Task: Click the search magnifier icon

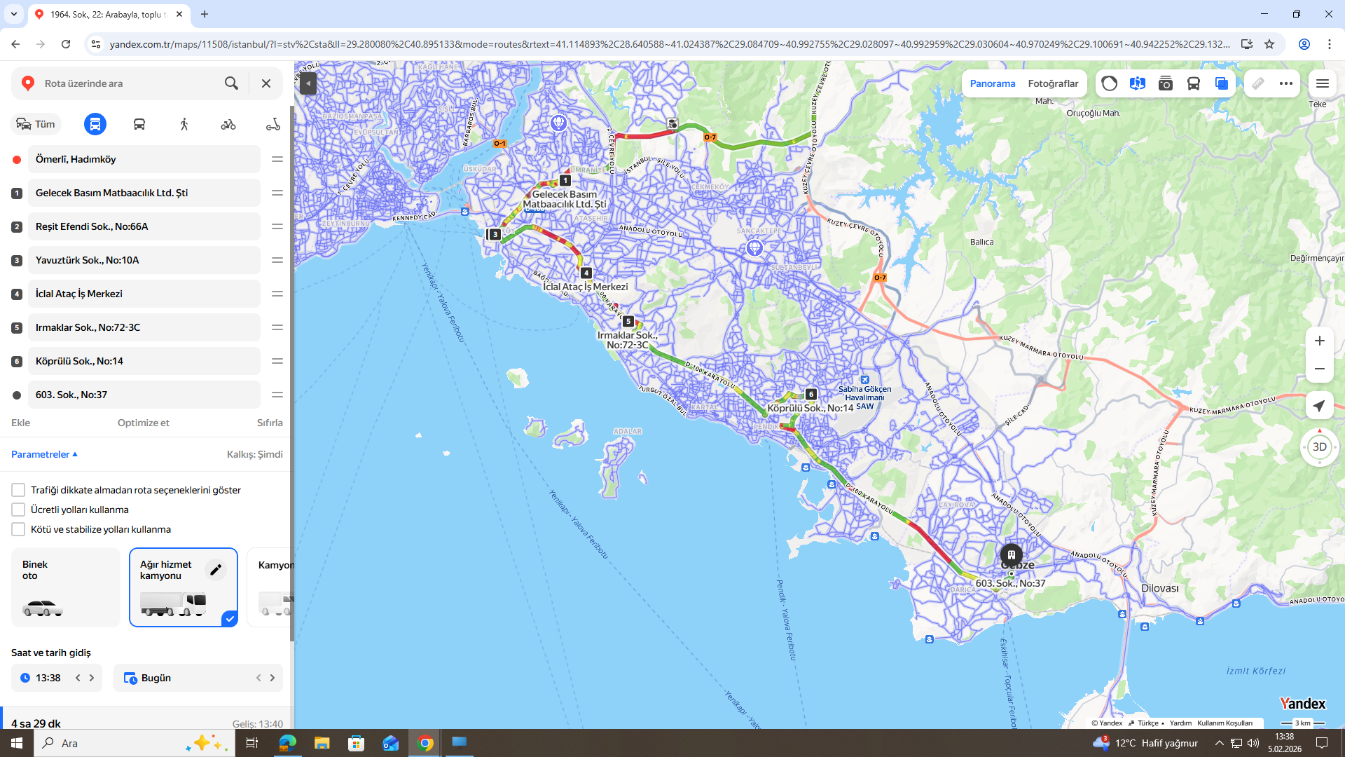Action: 231,83
